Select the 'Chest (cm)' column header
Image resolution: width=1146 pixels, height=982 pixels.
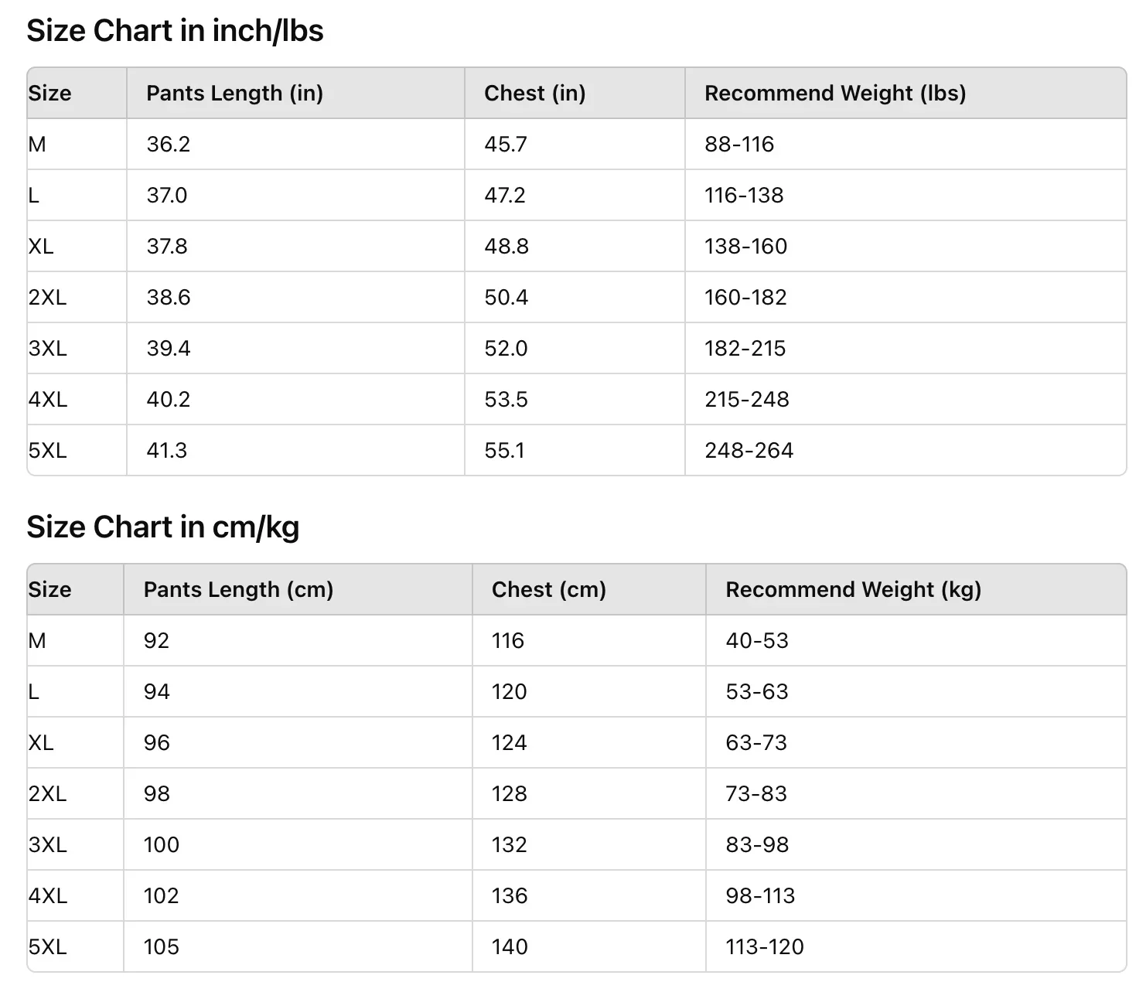click(x=548, y=590)
